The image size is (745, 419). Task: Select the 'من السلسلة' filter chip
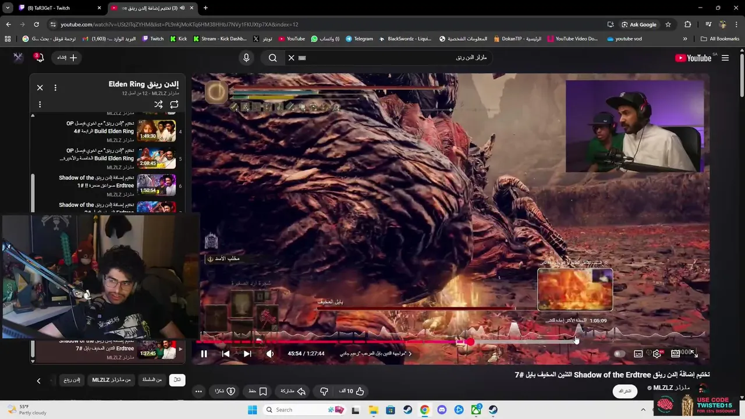(x=152, y=380)
